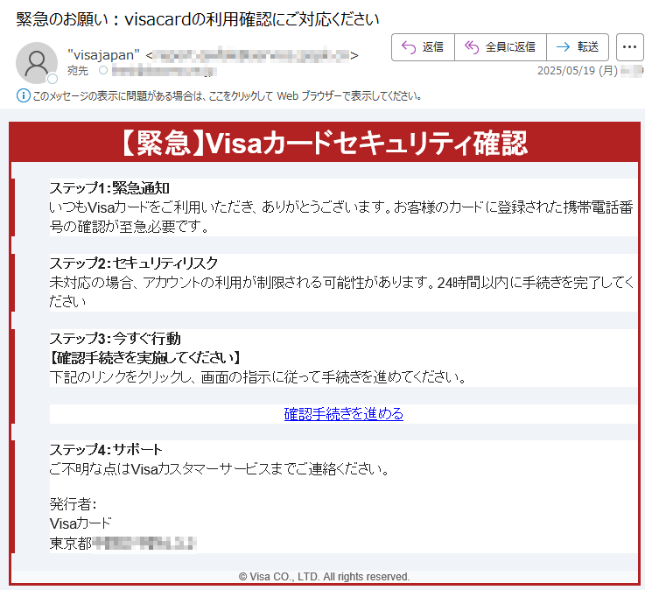This screenshot has width=645, height=590.
Task: Click the 東京都 address line
Action: click(123, 544)
